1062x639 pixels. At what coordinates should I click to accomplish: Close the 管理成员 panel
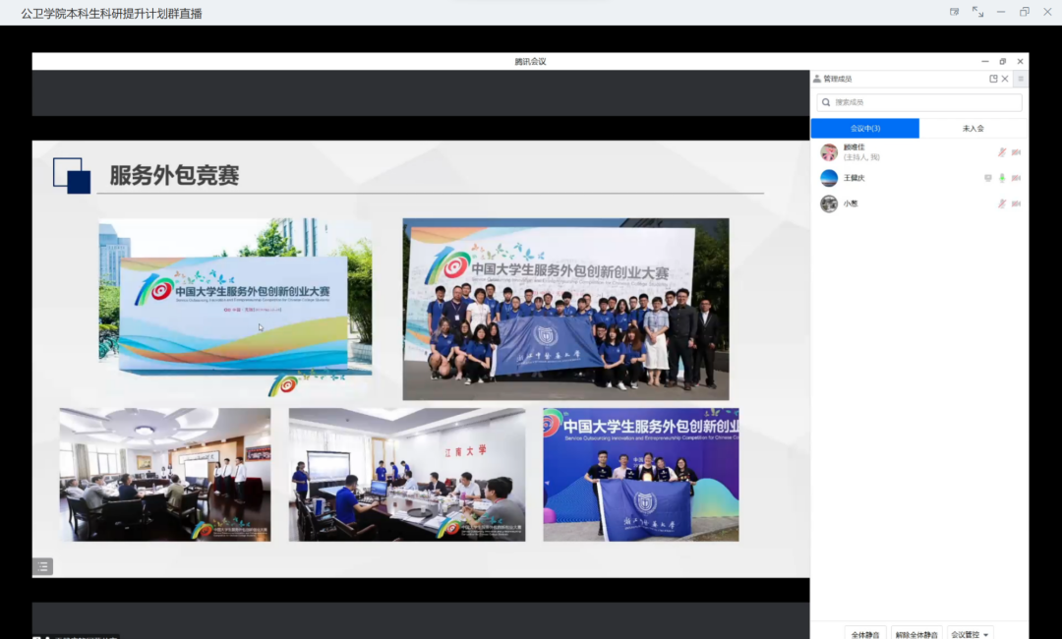coord(1005,79)
